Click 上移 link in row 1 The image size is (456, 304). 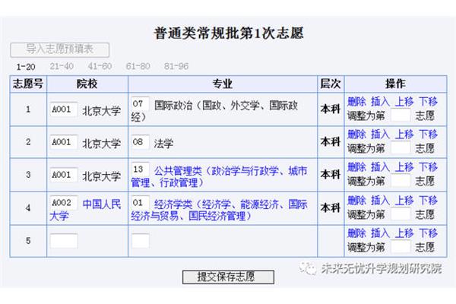point(404,101)
